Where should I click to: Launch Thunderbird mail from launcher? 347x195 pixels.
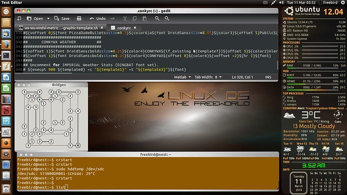point(6,33)
